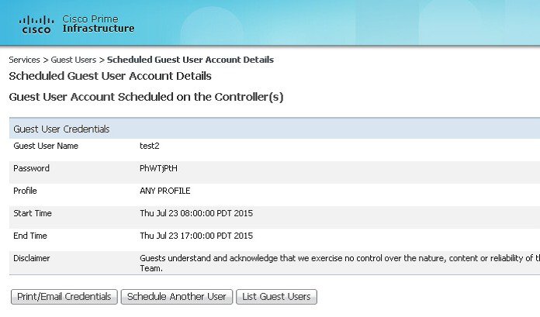The width and height of the screenshot is (540, 317).
Task: Open List Guest Users button
Action: click(x=276, y=297)
